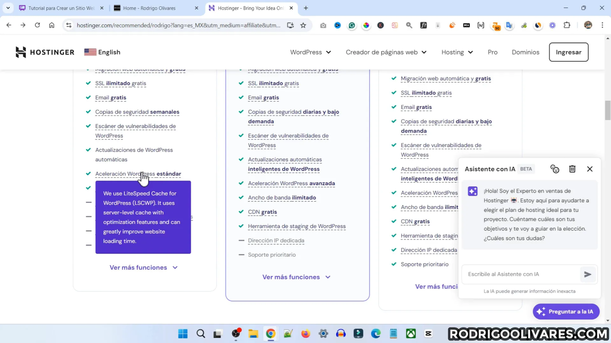Go to browser home page

(x=52, y=25)
